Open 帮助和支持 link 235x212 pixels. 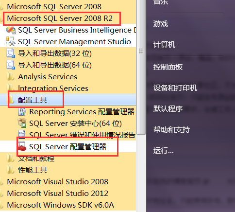(172, 129)
